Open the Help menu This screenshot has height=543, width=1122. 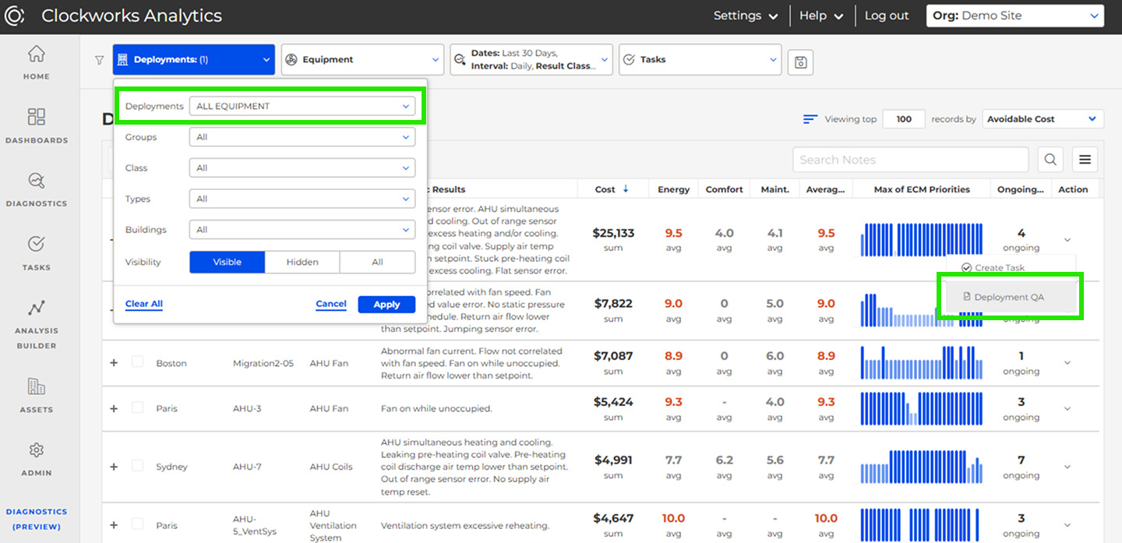coord(822,16)
